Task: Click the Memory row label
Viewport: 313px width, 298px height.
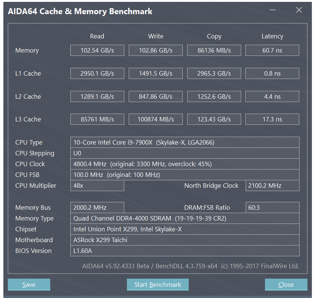Action: (x=27, y=51)
